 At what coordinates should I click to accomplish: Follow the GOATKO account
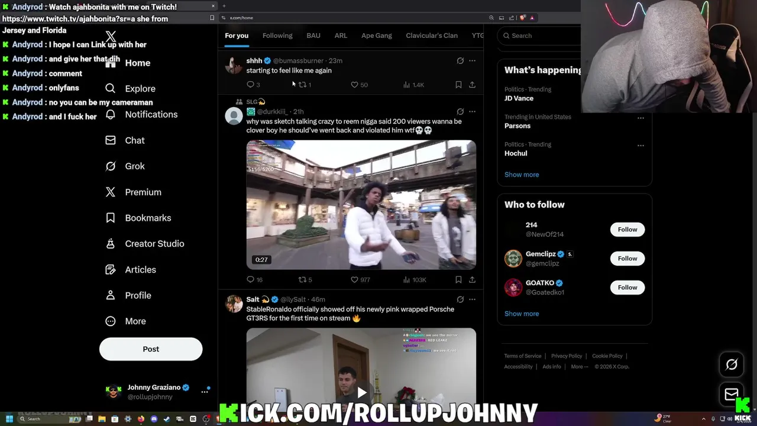pyautogui.click(x=627, y=288)
